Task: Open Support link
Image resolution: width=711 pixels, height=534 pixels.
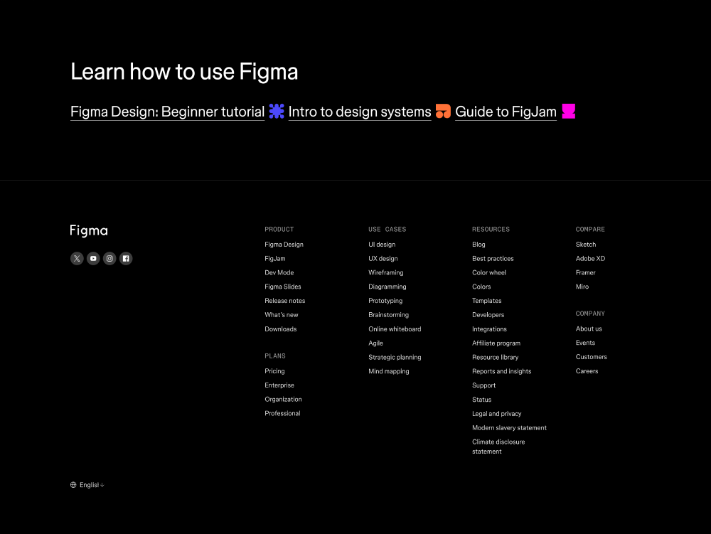Action: click(x=483, y=385)
